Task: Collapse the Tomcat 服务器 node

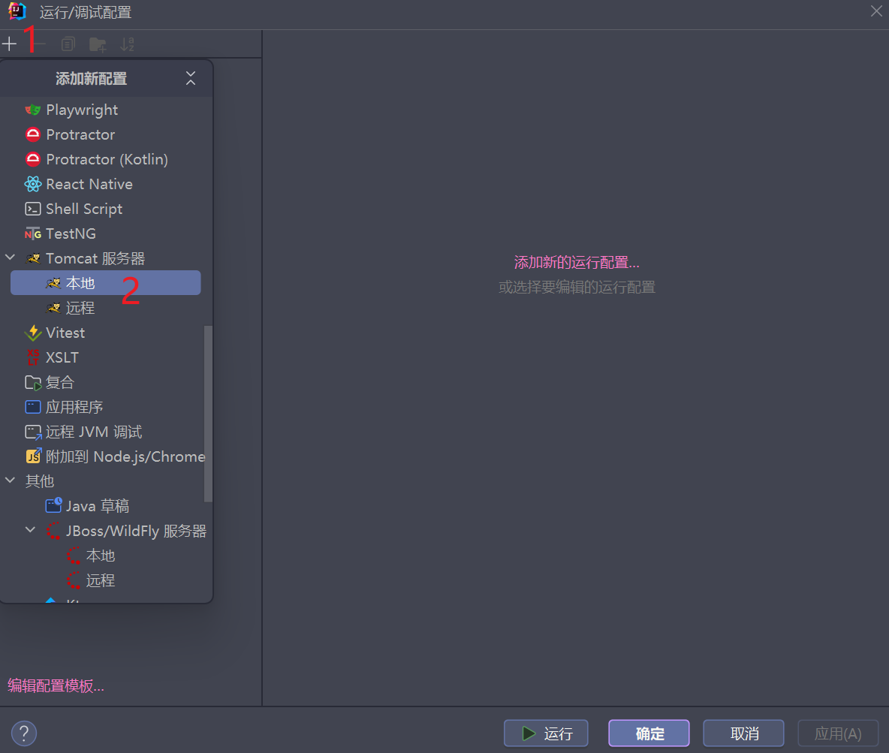Action: coord(11,258)
